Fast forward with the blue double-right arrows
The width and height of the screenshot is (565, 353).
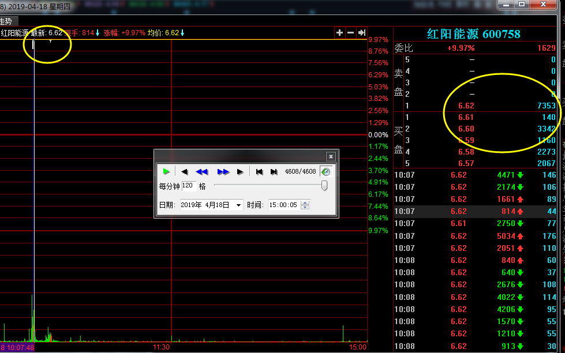pos(223,172)
